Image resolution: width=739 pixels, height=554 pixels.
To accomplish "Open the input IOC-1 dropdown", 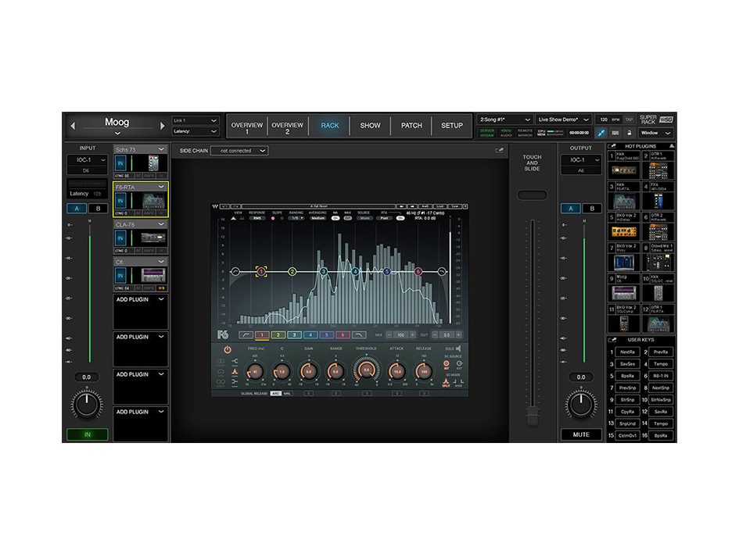I will pos(87,159).
